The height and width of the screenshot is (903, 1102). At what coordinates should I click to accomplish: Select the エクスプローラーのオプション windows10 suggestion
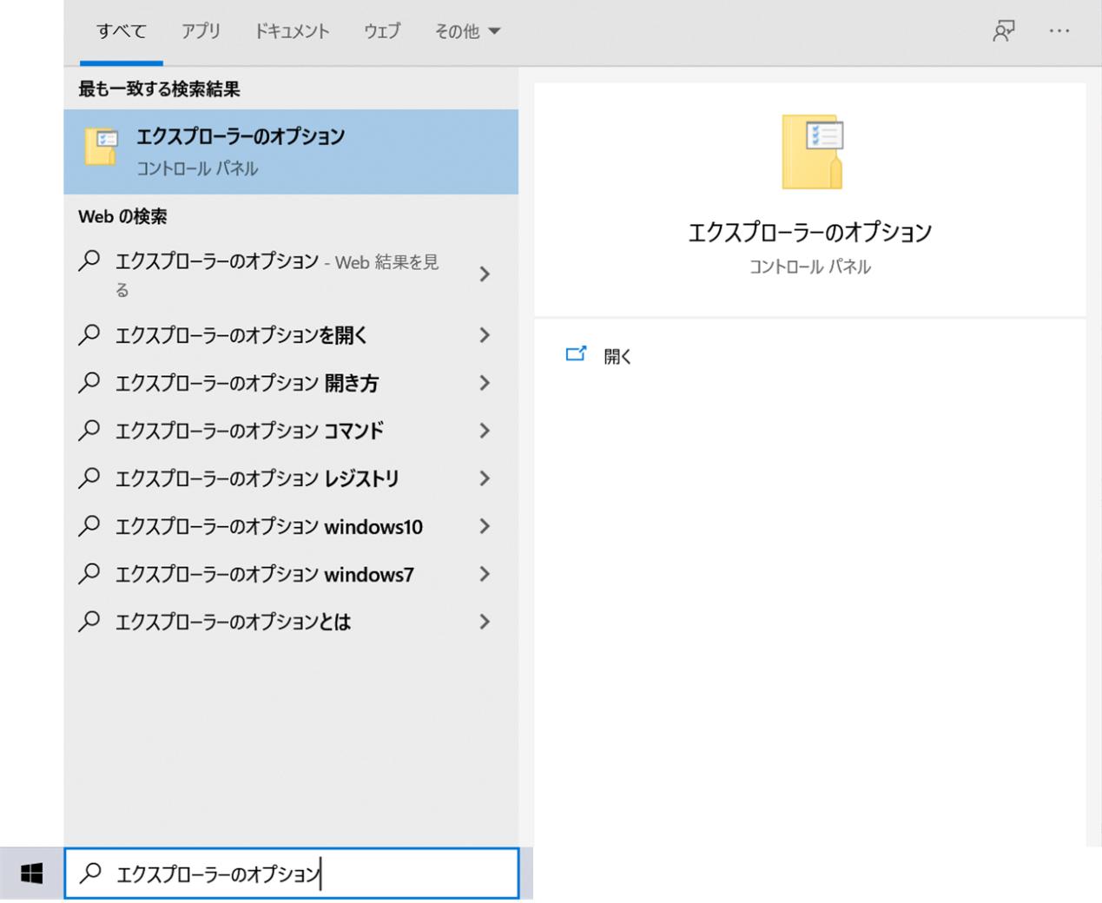(x=291, y=526)
